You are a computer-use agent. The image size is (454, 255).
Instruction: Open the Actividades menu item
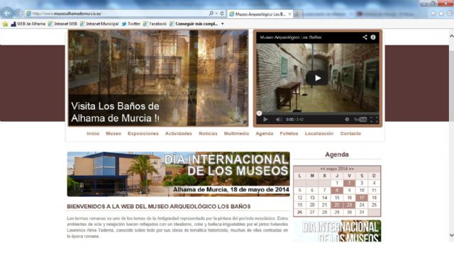pos(178,134)
